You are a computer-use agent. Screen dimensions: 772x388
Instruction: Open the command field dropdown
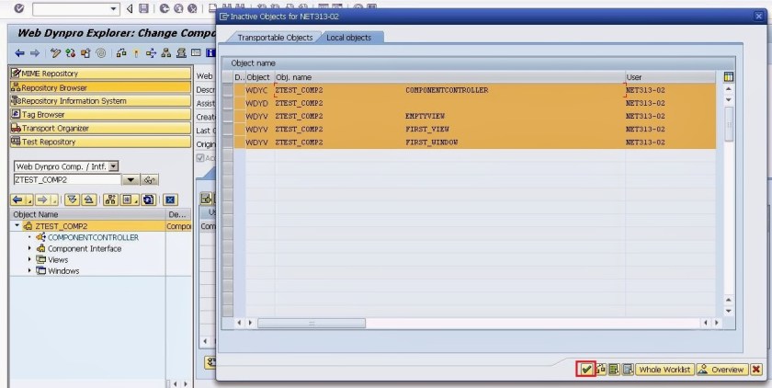click(x=114, y=8)
